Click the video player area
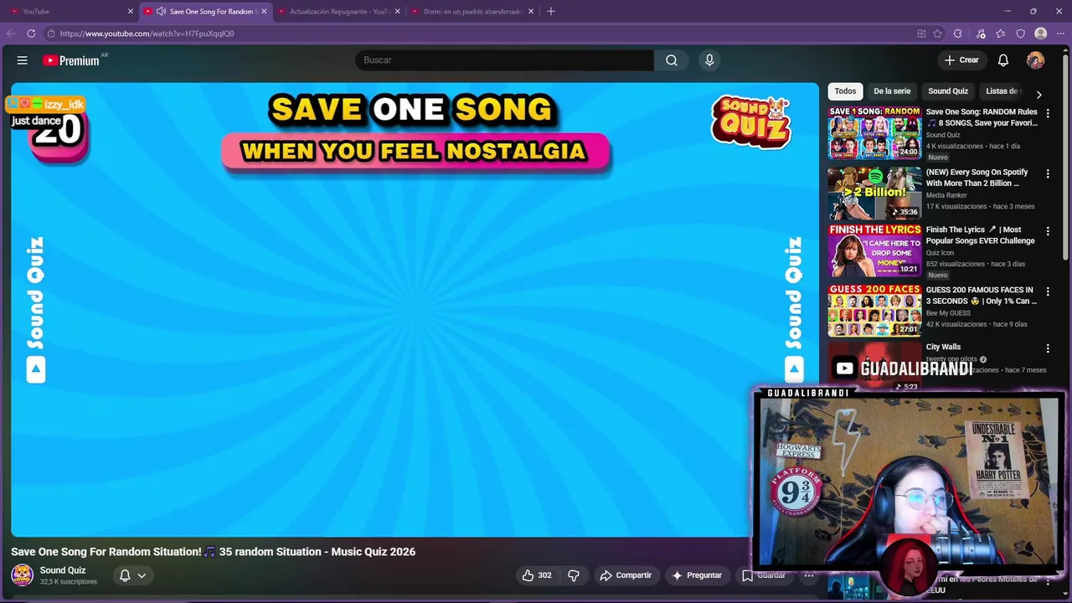1072x603 pixels. click(415, 309)
